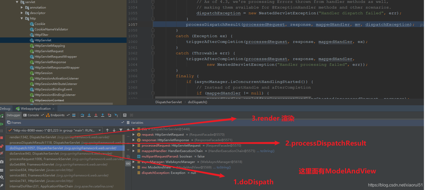This screenshot has height=190, width=425.
Task: Click the Step Over icon
Action: pyautogui.click(x=82, y=115)
